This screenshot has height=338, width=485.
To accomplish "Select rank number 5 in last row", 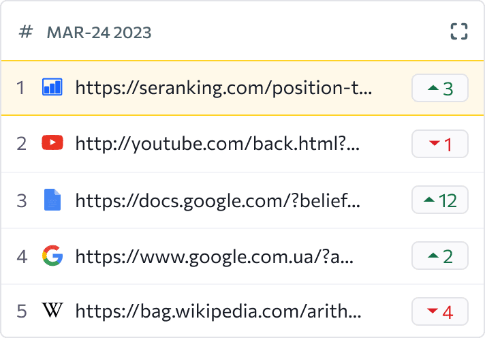I will [x=22, y=311].
